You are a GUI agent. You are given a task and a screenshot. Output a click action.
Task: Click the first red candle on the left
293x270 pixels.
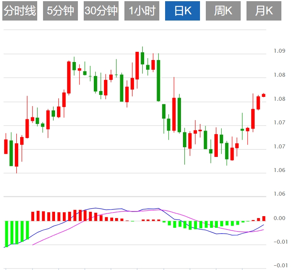pyautogui.click(x=6, y=146)
